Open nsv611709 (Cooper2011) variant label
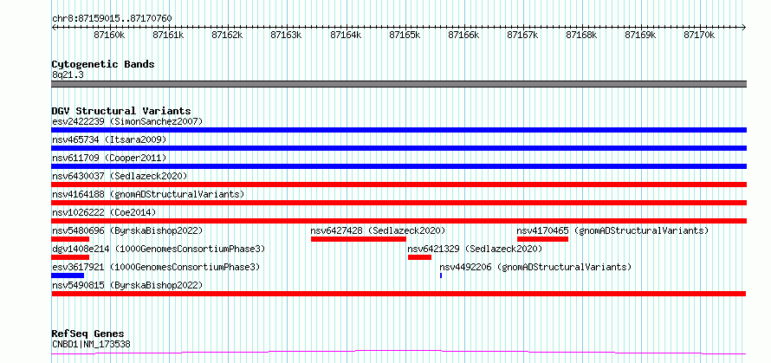The height and width of the screenshot is (363, 771). [x=109, y=158]
